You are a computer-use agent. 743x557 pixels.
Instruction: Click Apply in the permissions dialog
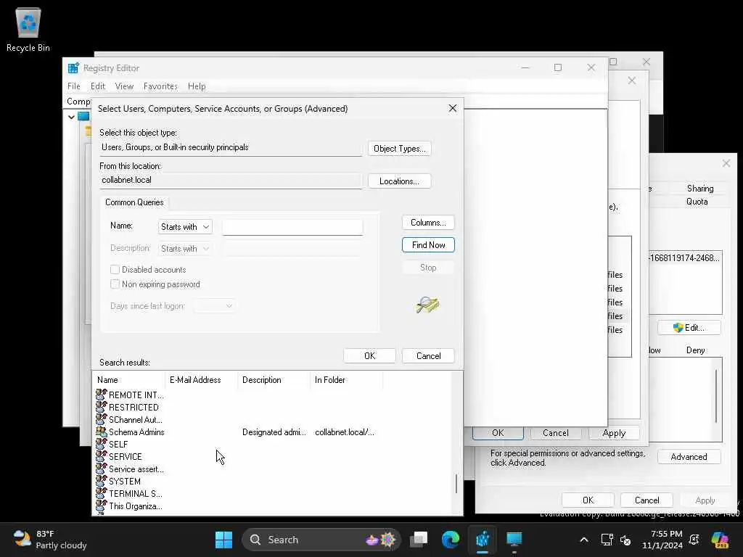(614, 433)
